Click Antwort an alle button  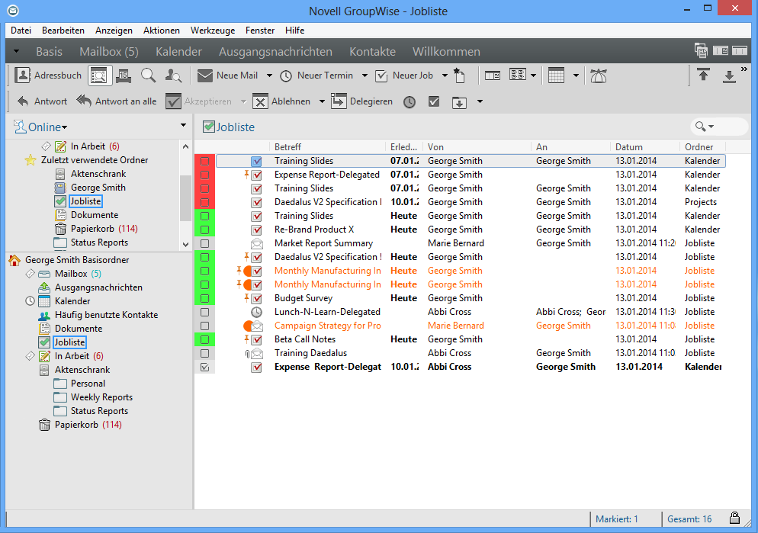[x=117, y=101]
